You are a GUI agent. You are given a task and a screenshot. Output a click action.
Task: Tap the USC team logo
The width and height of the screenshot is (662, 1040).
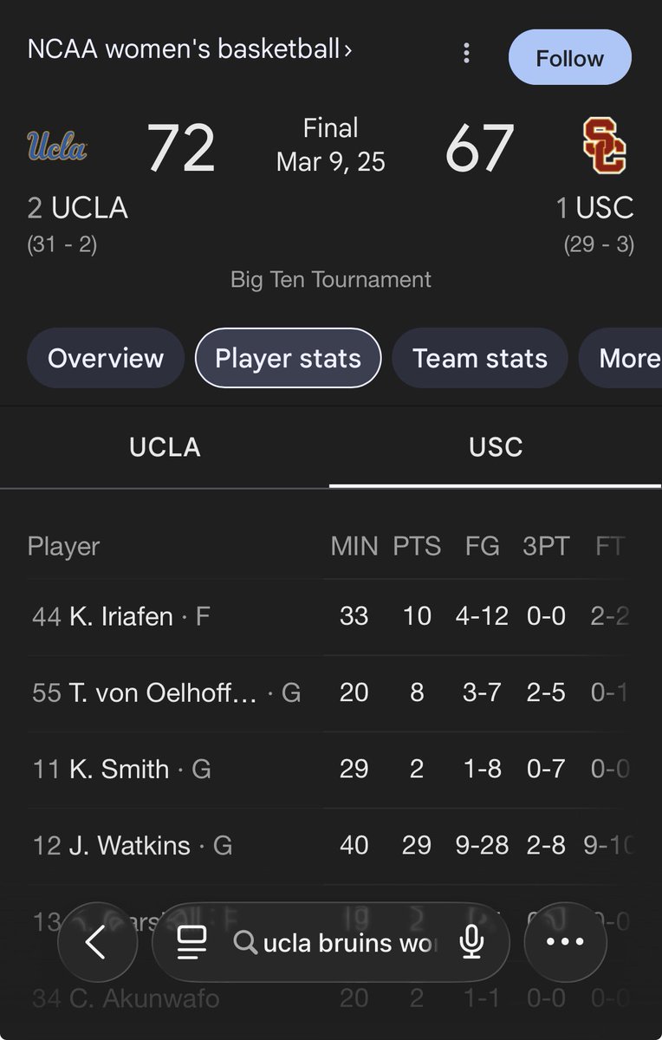click(x=604, y=146)
